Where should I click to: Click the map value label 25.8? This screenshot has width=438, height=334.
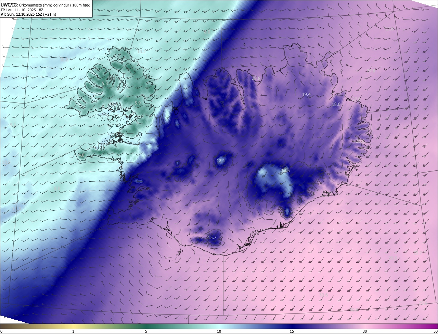point(256,78)
